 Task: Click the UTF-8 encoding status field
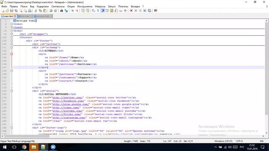tap(239, 141)
